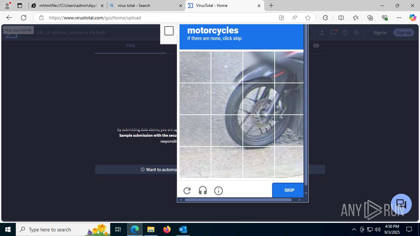Launch Firefox from the taskbar
The image size is (420, 236).
point(167,229)
